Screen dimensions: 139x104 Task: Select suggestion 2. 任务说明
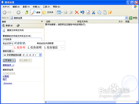pos(34,48)
